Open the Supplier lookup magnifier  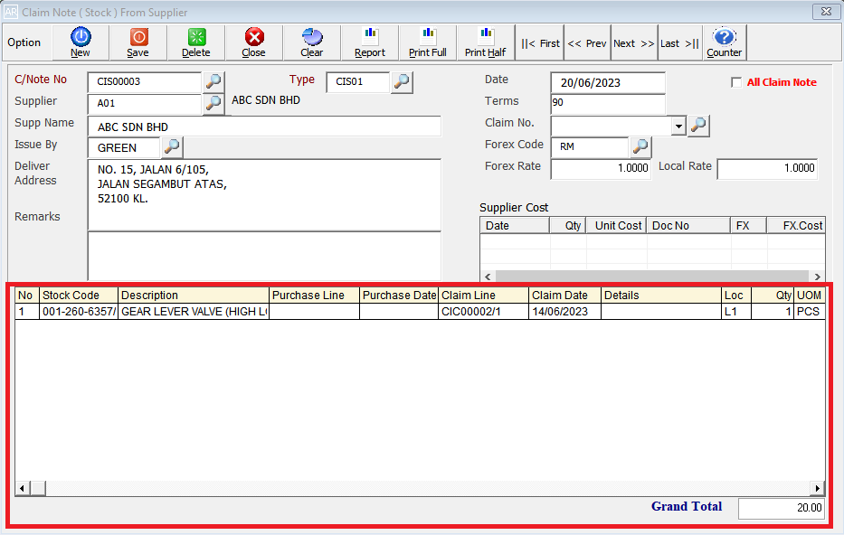click(213, 103)
